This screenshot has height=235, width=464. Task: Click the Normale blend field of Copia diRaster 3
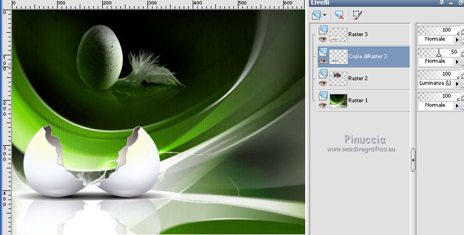pyautogui.click(x=436, y=62)
